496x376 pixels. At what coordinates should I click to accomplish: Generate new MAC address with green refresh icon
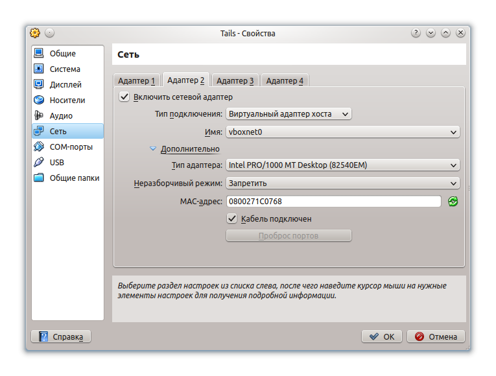click(x=453, y=202)
